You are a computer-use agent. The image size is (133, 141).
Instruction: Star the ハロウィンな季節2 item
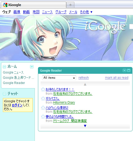[43, 108]
